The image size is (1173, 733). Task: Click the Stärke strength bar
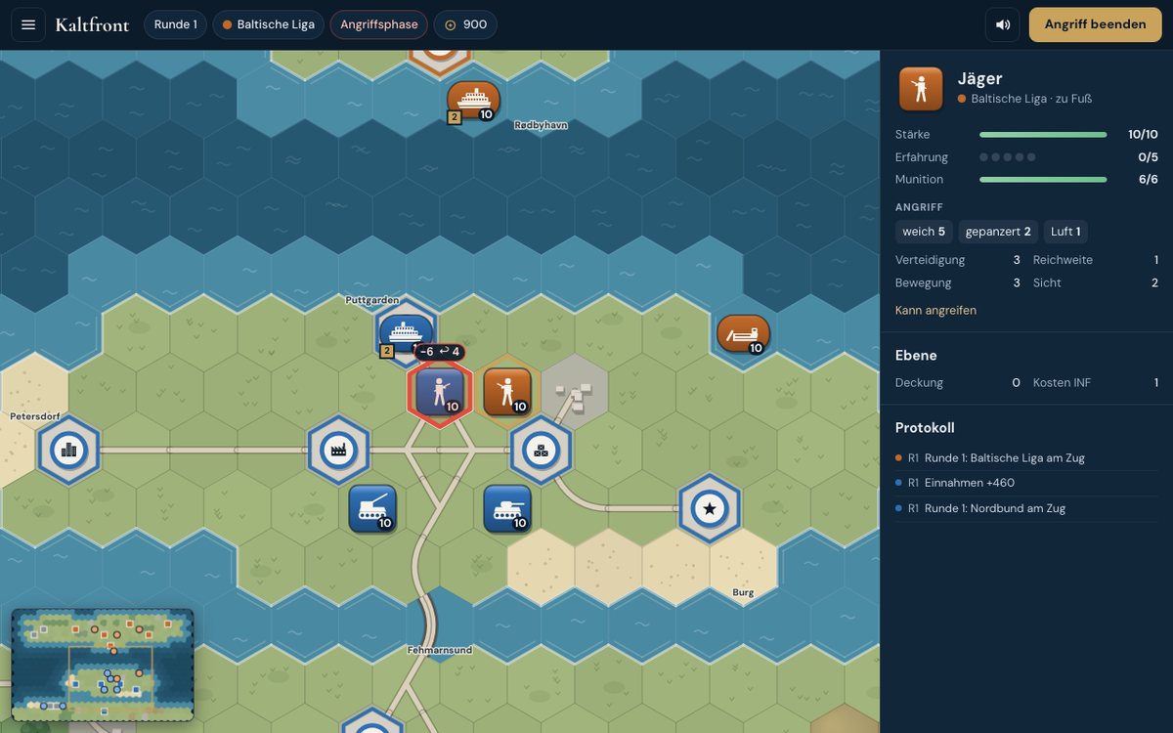[1043, 135]
